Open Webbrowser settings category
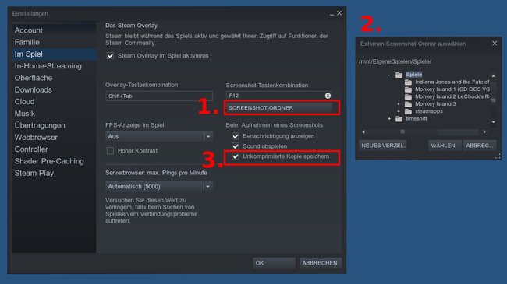The width and height of the screenshot is (507, 284). tap(54, 138)
